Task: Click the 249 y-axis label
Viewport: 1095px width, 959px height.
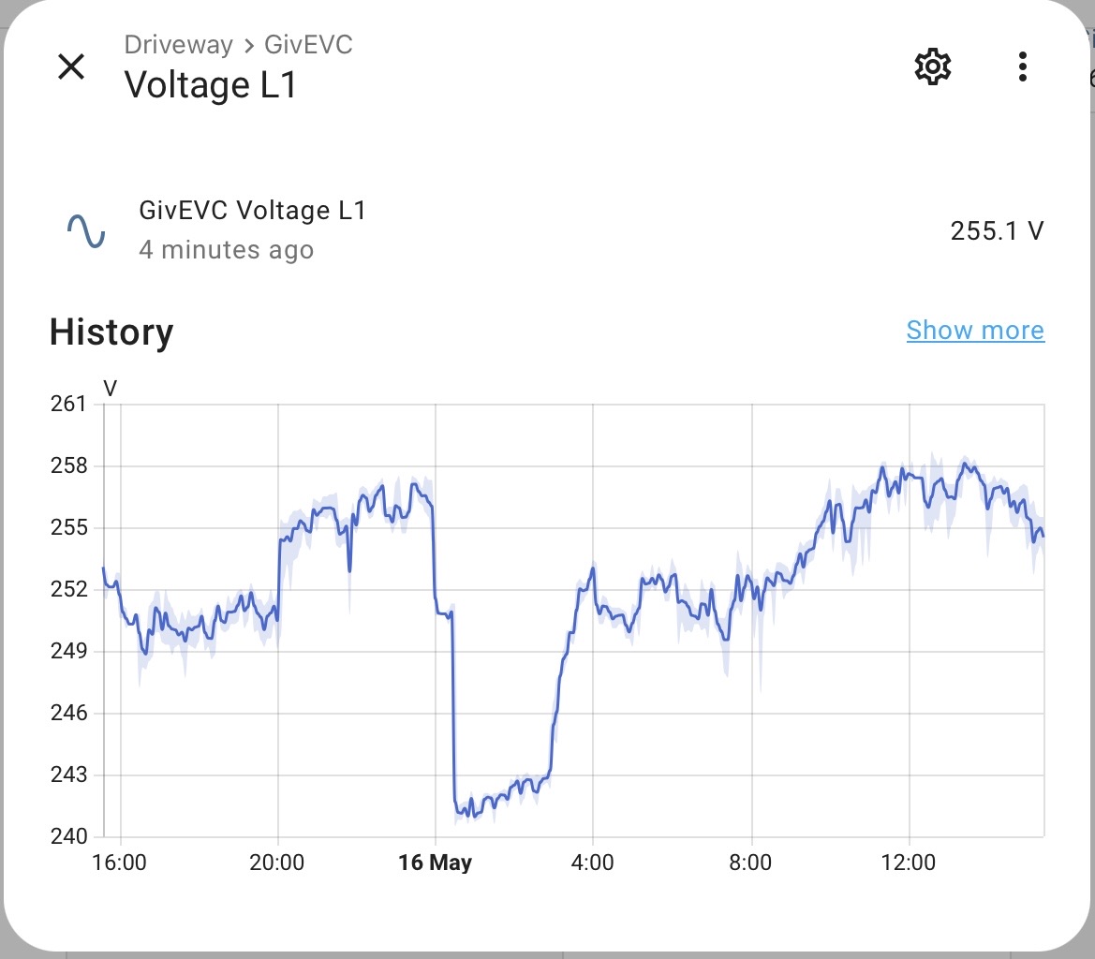Action: coord(68,651)
